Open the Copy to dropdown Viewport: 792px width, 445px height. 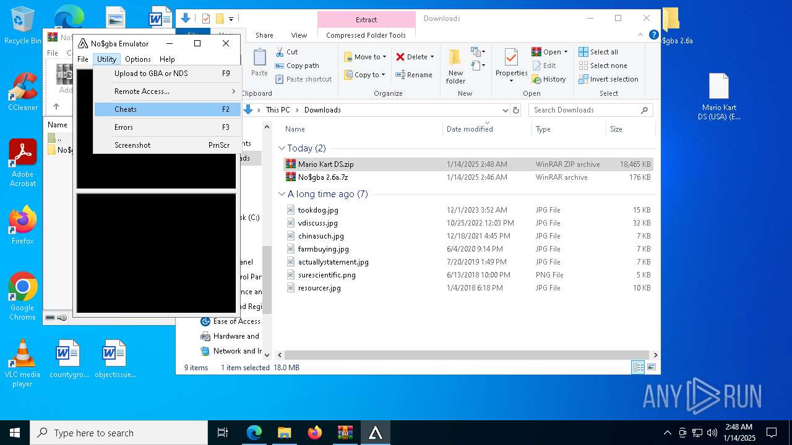365,75
